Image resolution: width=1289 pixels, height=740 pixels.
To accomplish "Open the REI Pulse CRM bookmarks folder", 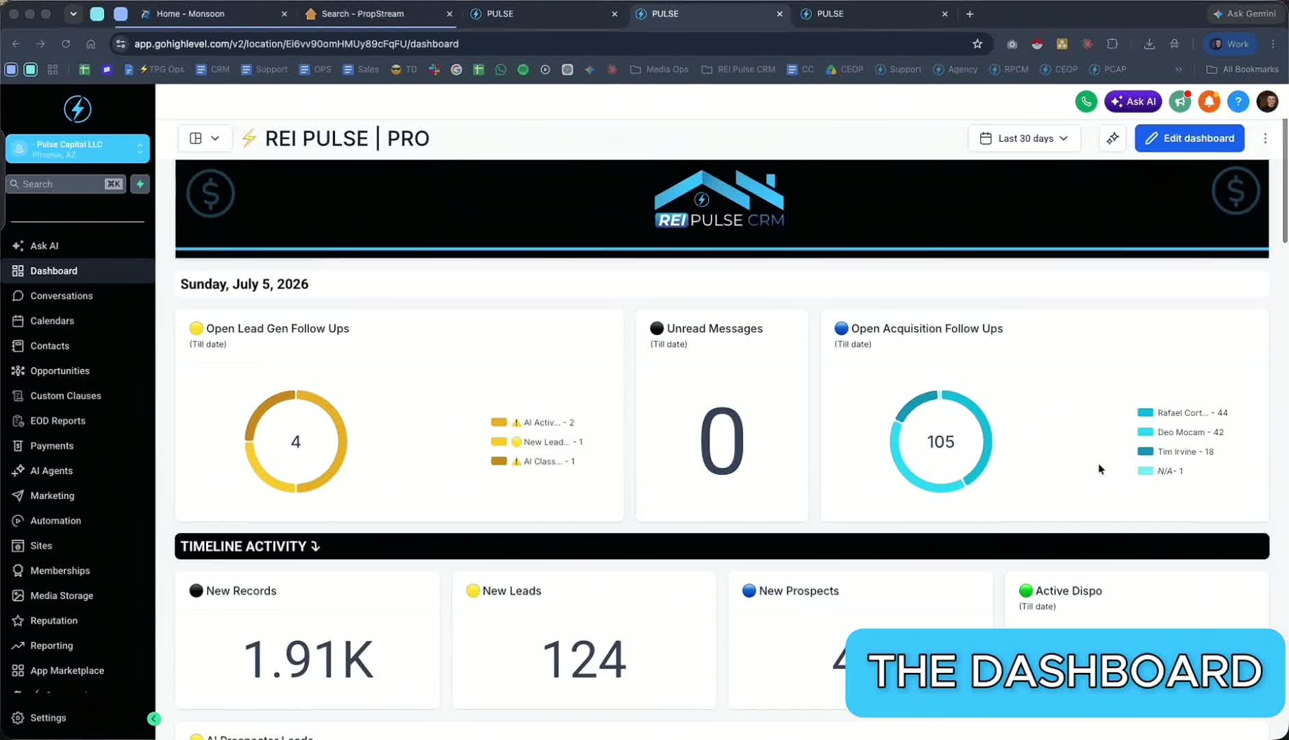I will tap(738, 69).
